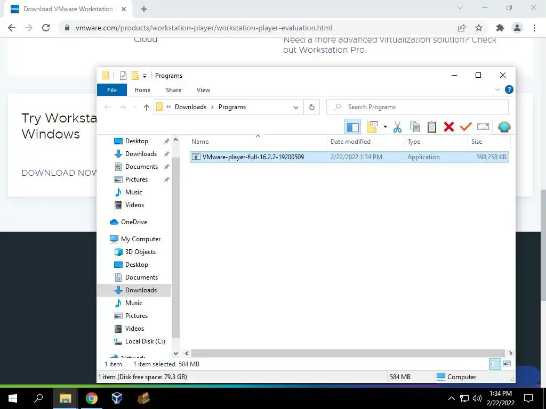This screenshot has height=409, width=546.
Task: Switch to Details view layout button
Action: point(495,364)
